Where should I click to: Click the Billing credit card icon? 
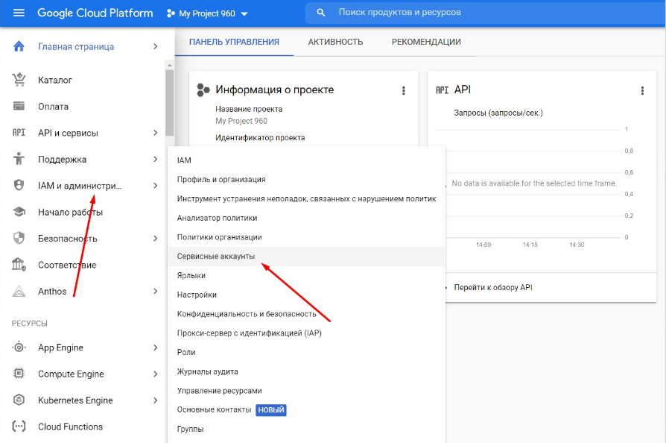coord(19,107)
